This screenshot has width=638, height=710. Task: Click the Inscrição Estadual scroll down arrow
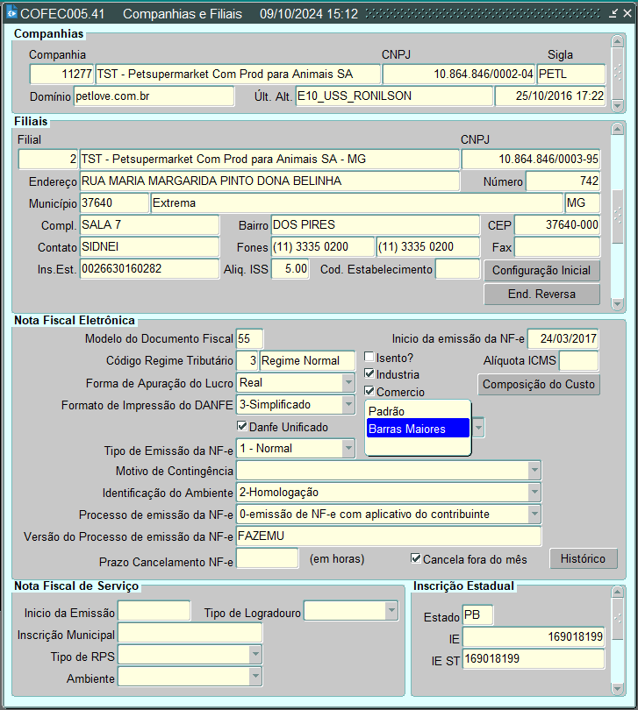618,688
